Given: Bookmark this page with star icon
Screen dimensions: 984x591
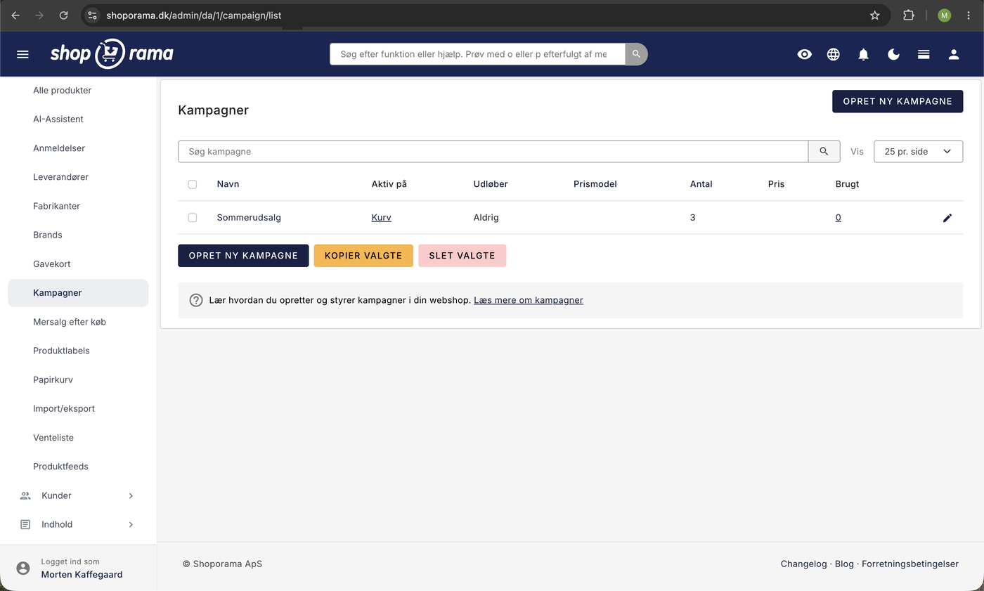Looking at the screenshot, I should click(875, 15).
